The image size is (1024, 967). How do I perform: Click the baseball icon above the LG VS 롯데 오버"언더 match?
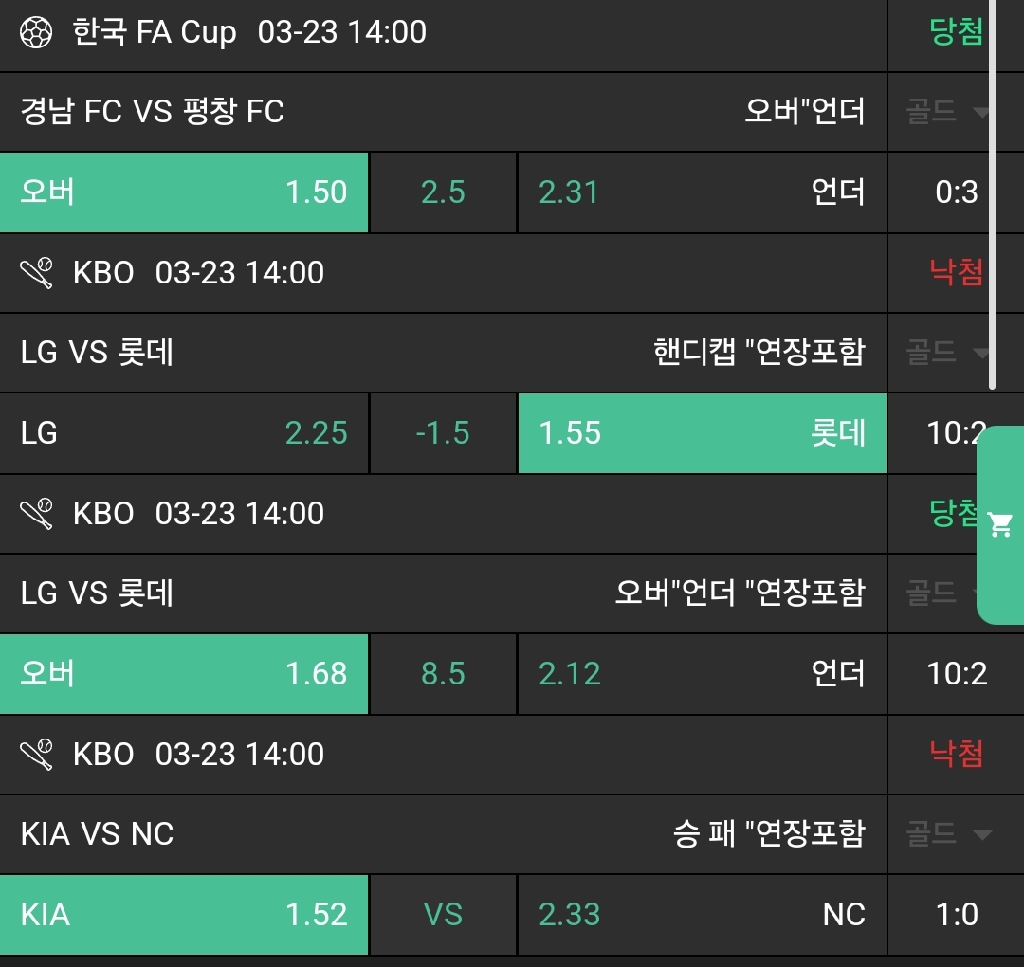pos(38,515)
